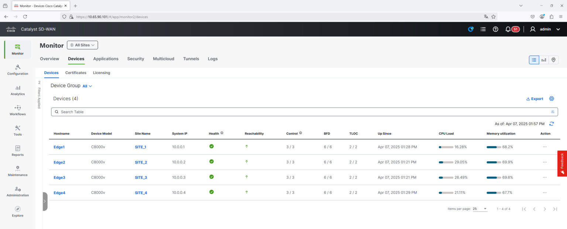Image resolution: width=567 pixels, height=229 pixels.
Task: Open the All Sites dropdown
Action: pyautogui.click(x=82, y=45)
